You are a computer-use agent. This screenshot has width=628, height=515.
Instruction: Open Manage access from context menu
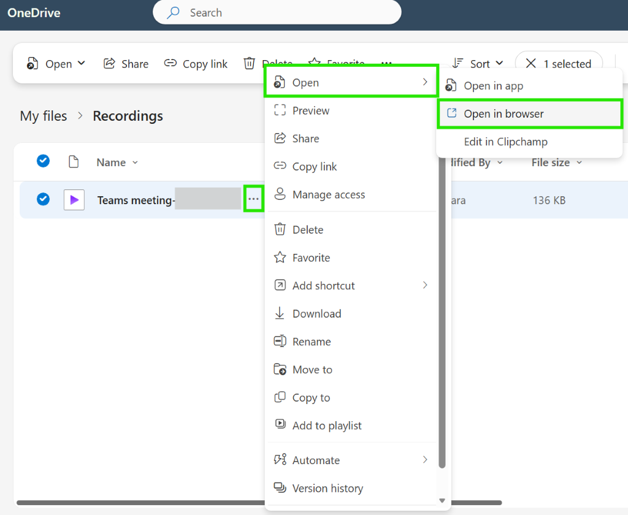351,194
